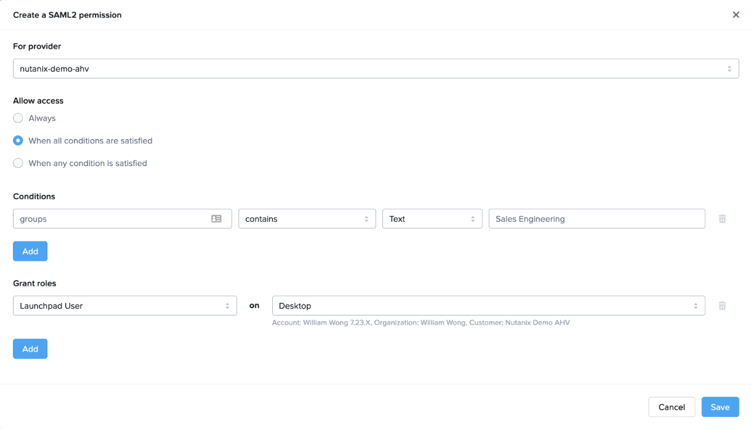Click the attribute picker icon in groups field

[216, 219]
